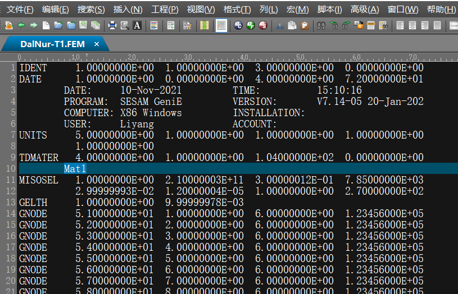The width and height of the screenshot is (458, 294).
Task: Copy selection with the copy icon
Action: click(292, 26)
